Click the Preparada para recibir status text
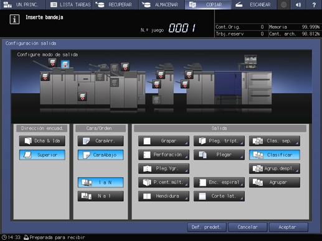This screenshot has height=241, width=322. coord(57,237)
